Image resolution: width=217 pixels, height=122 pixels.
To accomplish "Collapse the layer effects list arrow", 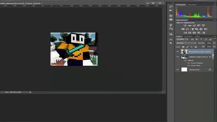I will click(213, 57).
